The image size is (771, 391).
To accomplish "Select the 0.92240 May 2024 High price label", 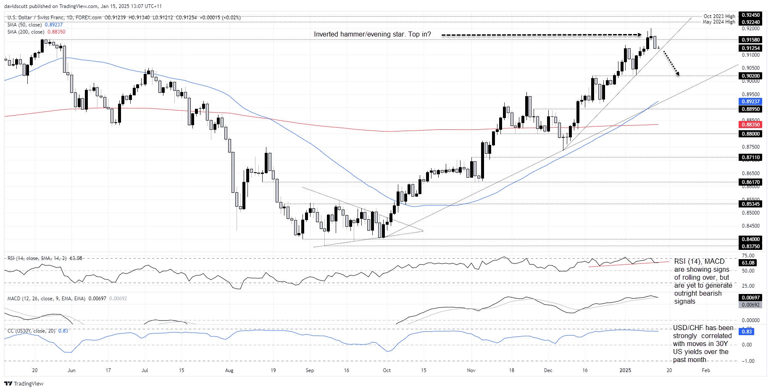I will (750, 22).
